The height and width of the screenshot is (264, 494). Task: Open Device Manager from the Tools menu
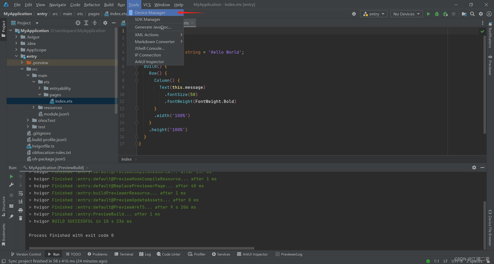click(x=155, y=13)
